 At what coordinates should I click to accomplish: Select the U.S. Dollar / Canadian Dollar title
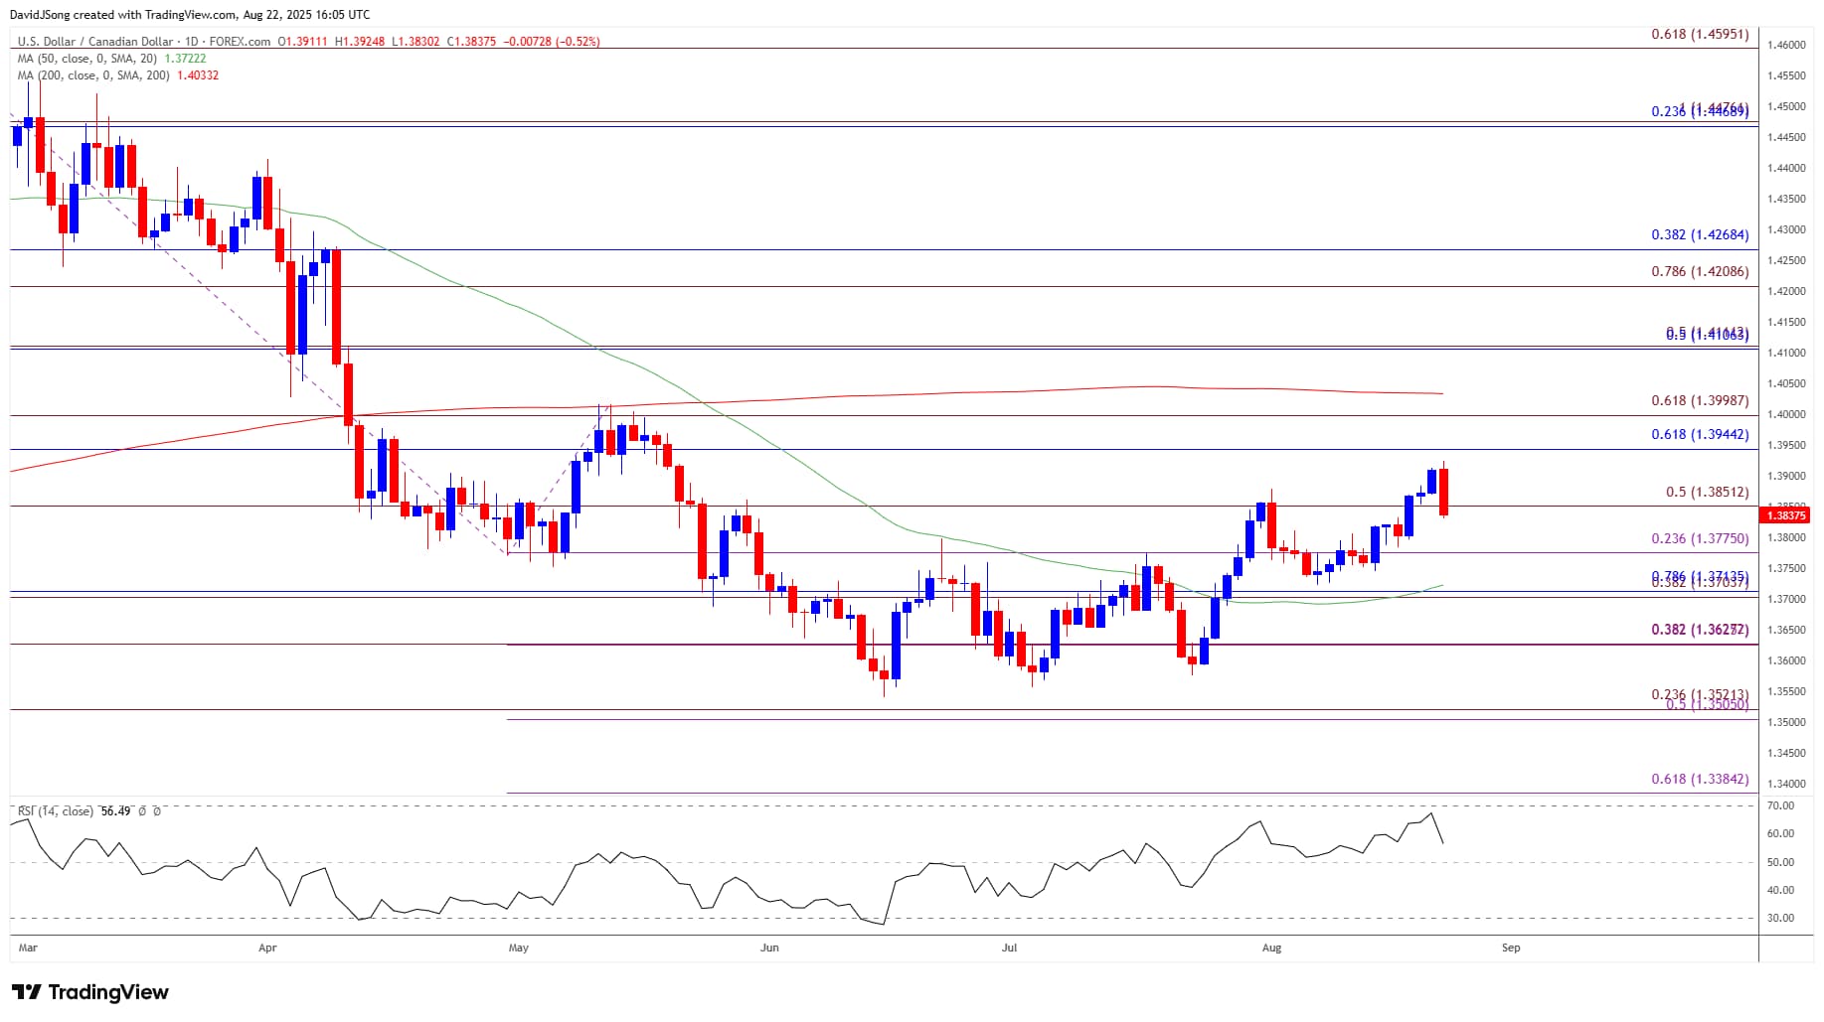point(95,42)
